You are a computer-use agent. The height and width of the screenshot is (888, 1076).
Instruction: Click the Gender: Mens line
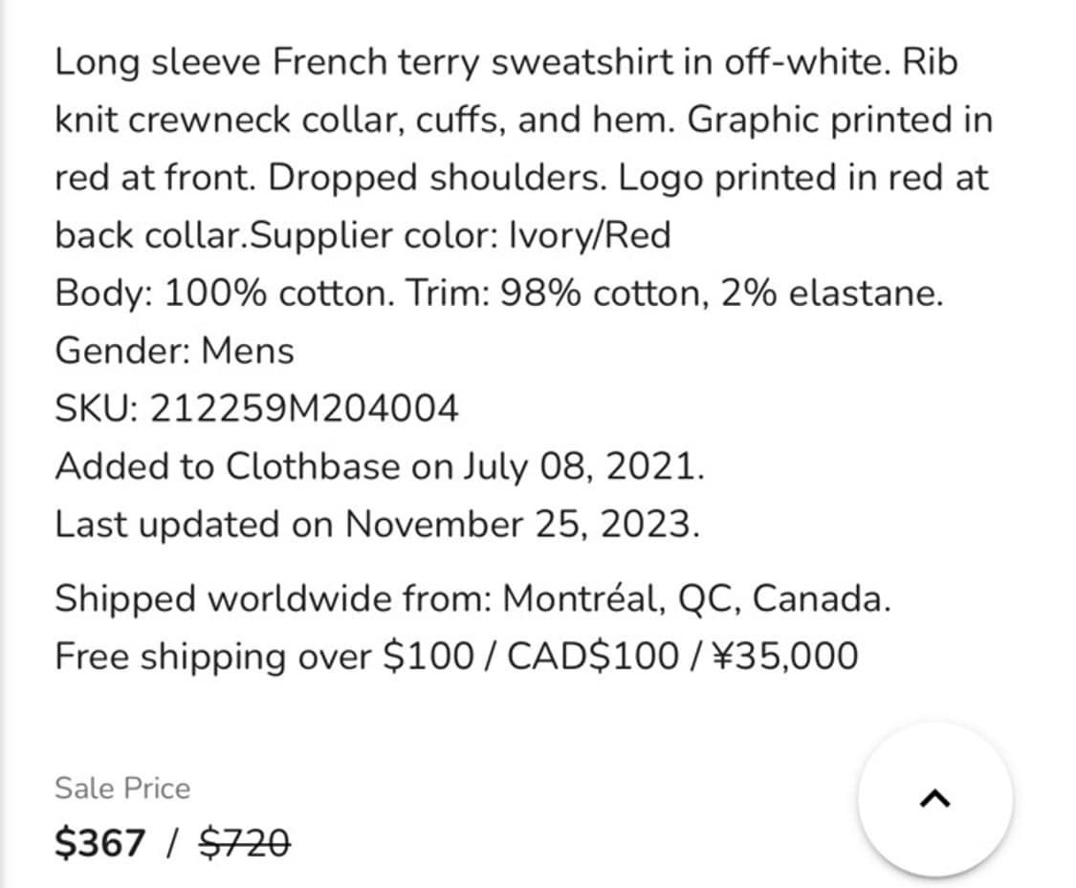174,351
